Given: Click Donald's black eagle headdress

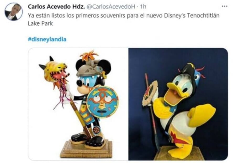Looking at the screenshot, I should [x=191, y=73].
